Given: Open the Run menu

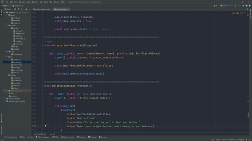Looking at the screenshot, I should click(x=41, y=2).
